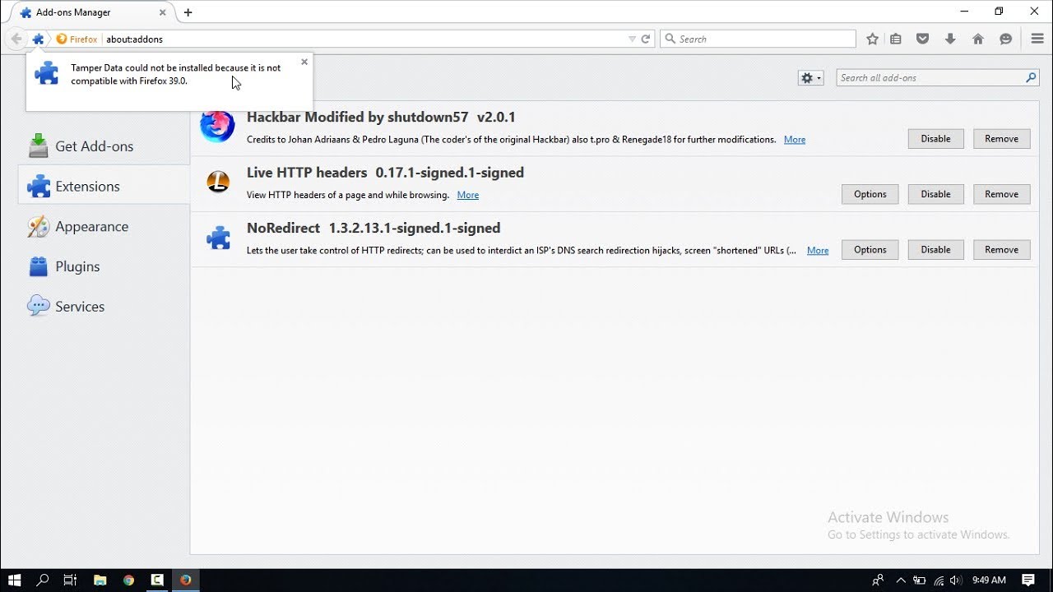Click the Firefox taskbar icon

[x=186, y=580]
